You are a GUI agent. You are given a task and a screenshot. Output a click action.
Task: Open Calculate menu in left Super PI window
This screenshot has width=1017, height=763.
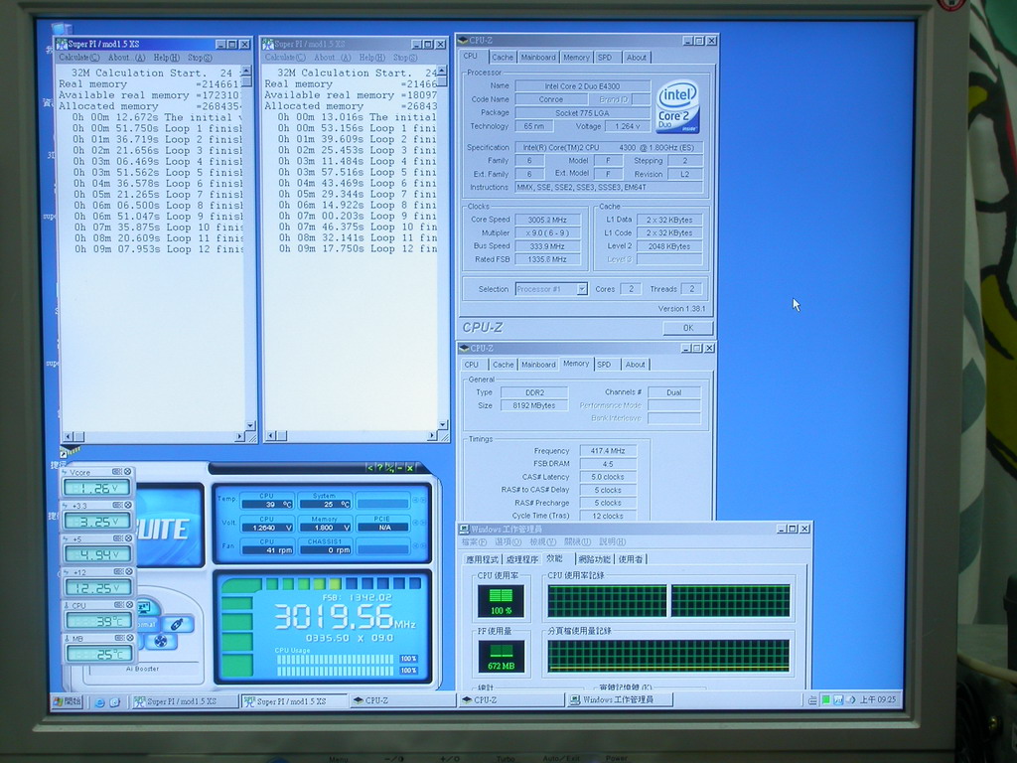coord(79,58)
